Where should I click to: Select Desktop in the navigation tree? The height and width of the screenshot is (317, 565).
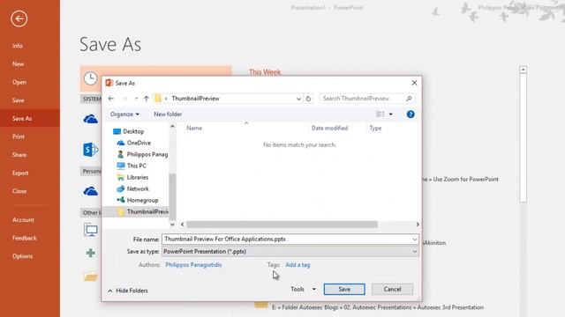coord(133,131)
